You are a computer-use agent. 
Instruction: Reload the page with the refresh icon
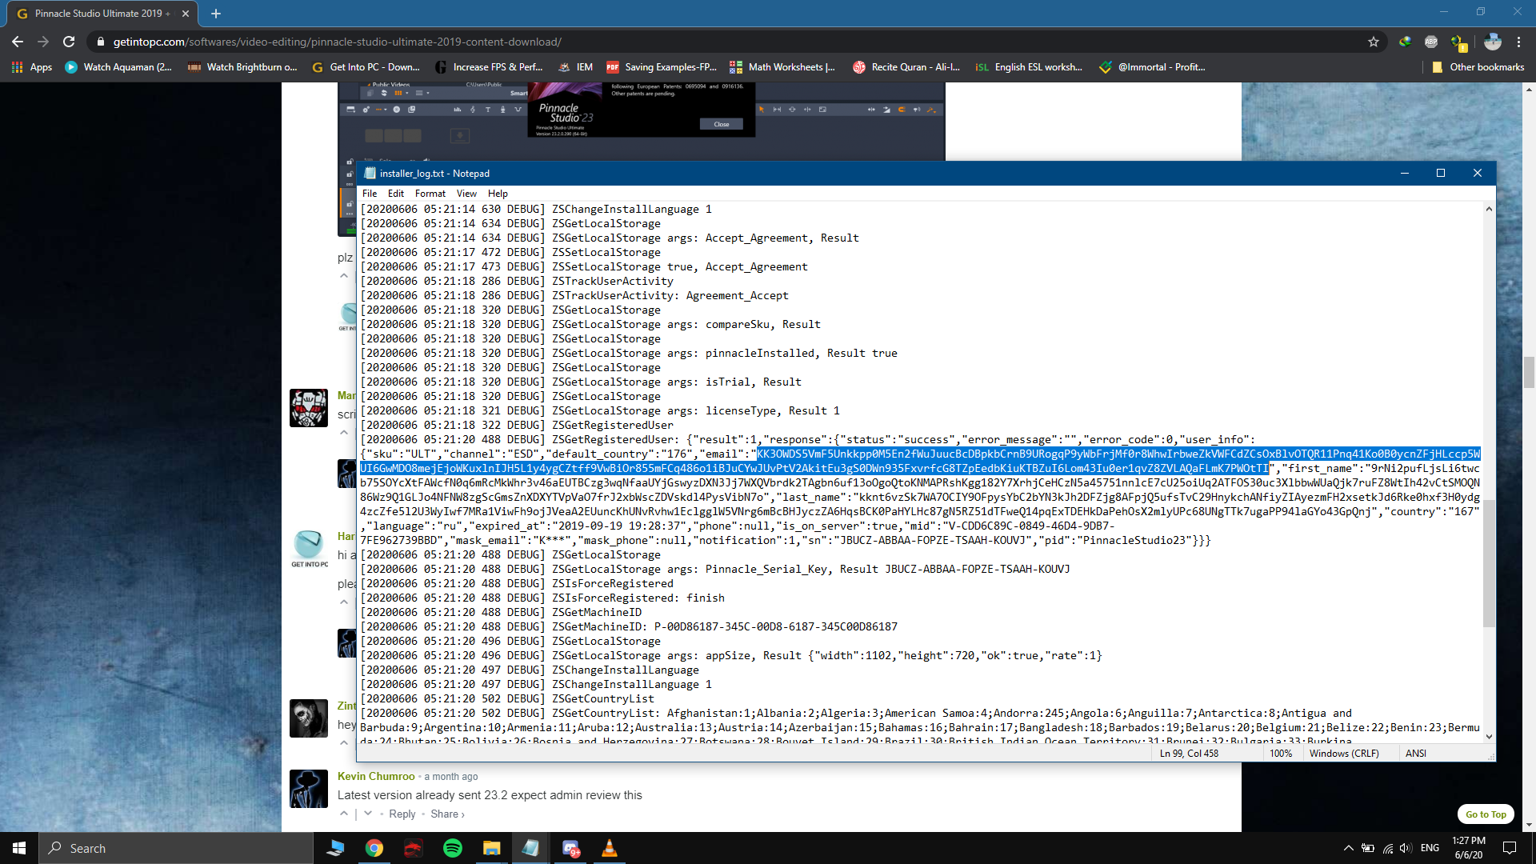click(x=69, y=42)
